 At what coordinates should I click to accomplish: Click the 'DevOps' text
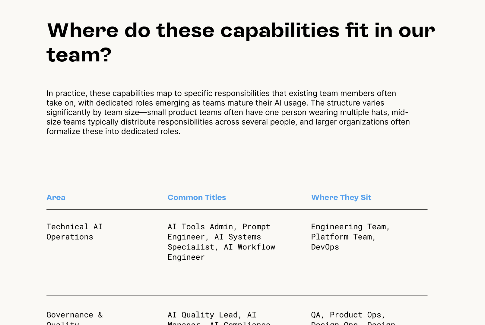click(325, 247)
